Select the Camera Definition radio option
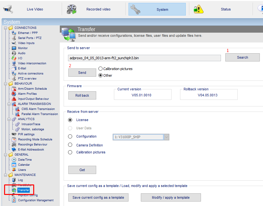263x206 pixels. click(70, 145)
